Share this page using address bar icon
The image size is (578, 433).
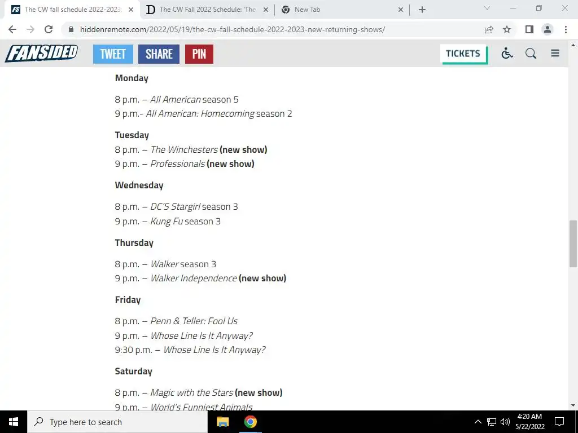click(x=489, y=29)
